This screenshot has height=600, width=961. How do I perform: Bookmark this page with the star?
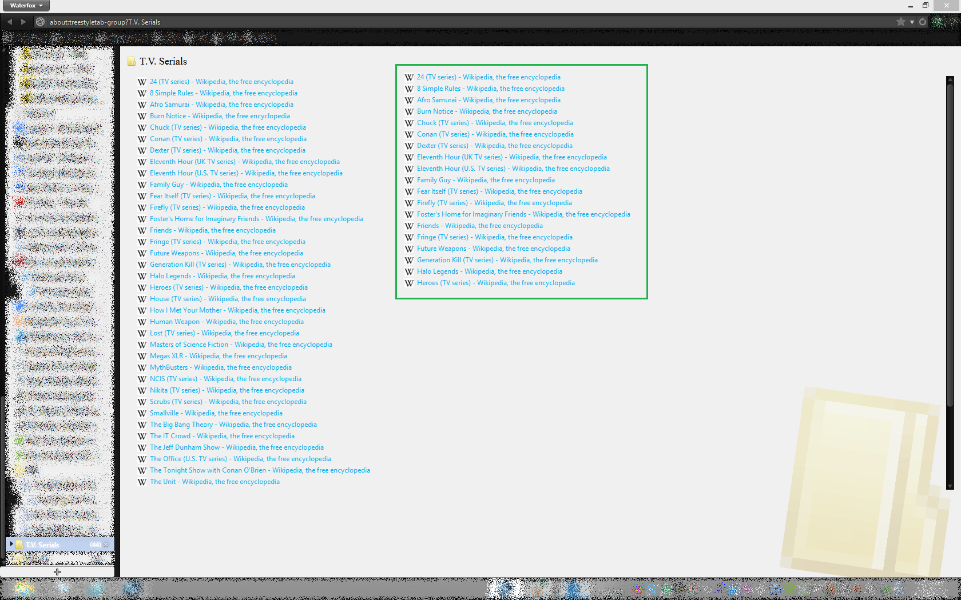click(901, 22)
